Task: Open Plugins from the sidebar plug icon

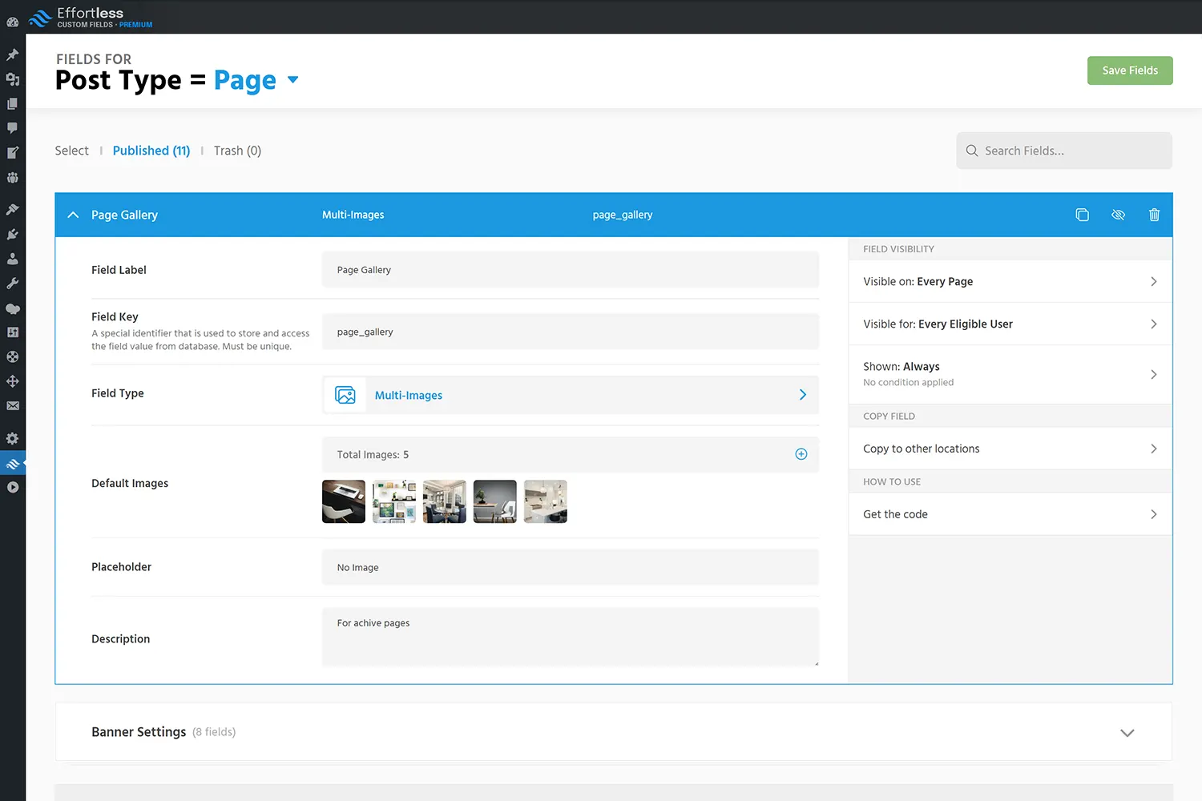Action: [13, 235]
